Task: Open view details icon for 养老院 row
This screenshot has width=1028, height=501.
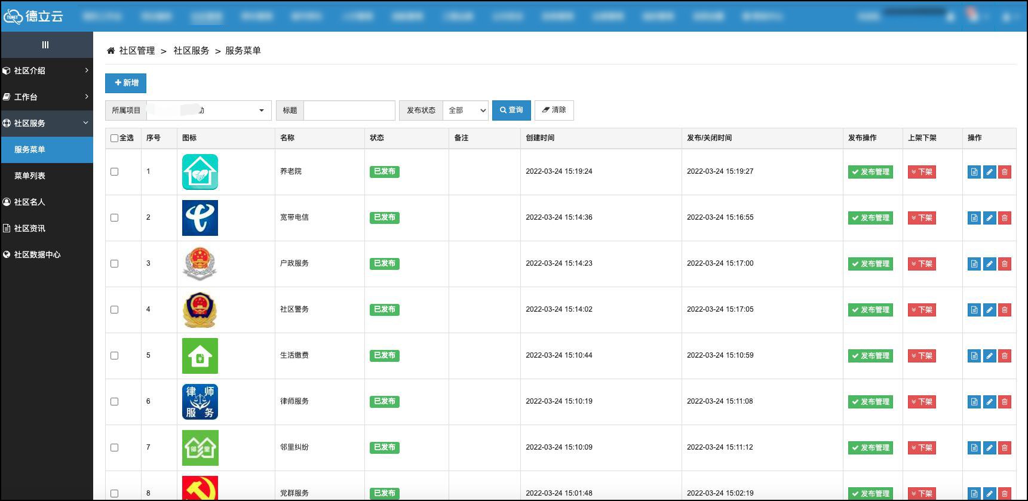Action: 974,172
